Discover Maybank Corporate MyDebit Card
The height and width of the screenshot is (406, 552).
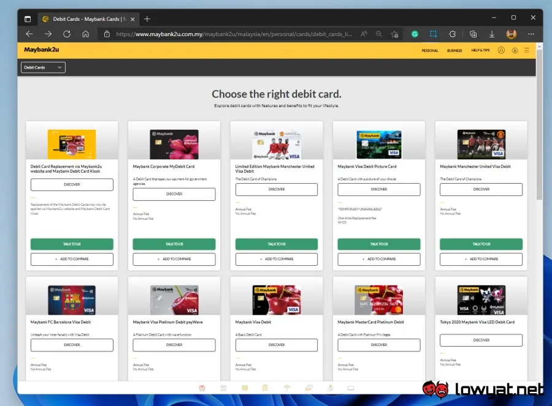(174, 194)
